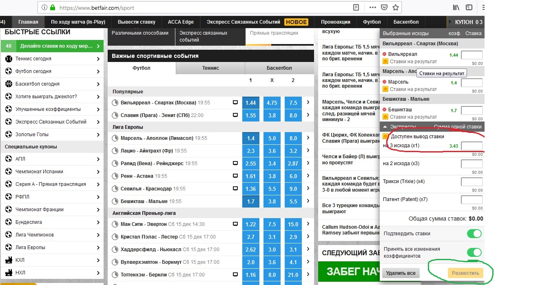This screenshot has width=549, height=285.
Task: Select home odds 1.22 for Ман Сити
Action: pyautogui.click(x=250, y=224)
